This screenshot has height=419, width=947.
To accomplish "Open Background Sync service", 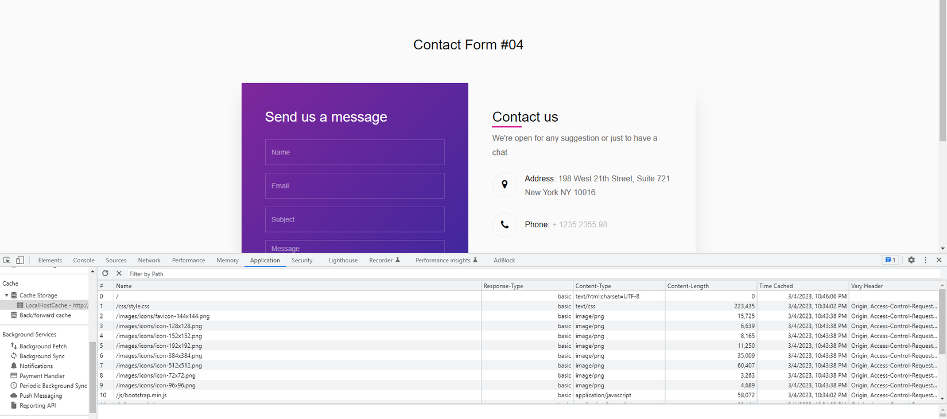I will coord(42,356).
